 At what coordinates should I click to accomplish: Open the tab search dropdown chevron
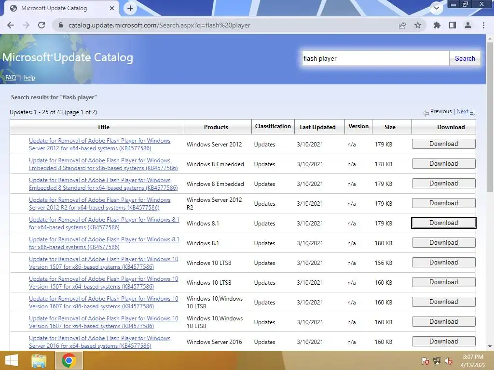coord(437,8)
